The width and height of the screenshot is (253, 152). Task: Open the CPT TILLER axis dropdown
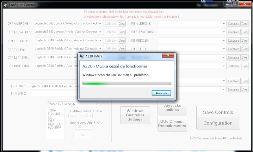68,49
